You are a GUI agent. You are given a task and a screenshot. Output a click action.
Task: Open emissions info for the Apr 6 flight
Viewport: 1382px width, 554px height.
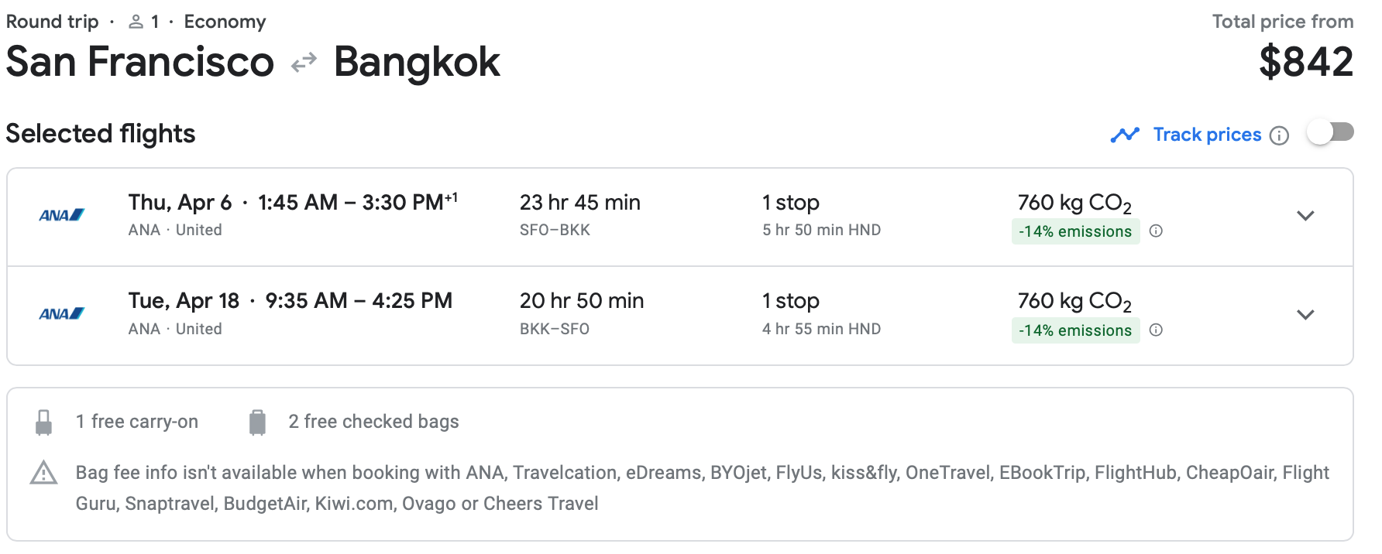[x=1156, y=231]
